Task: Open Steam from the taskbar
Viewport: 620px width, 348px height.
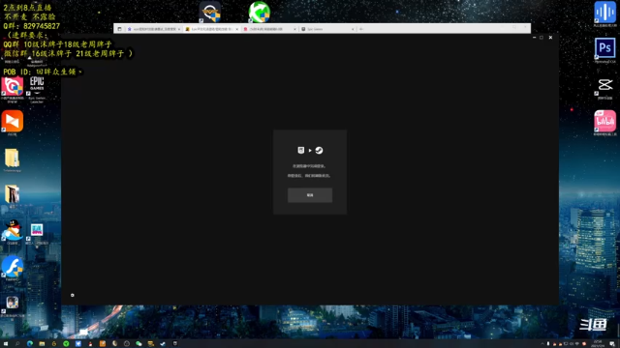Action: coord(163,344)
